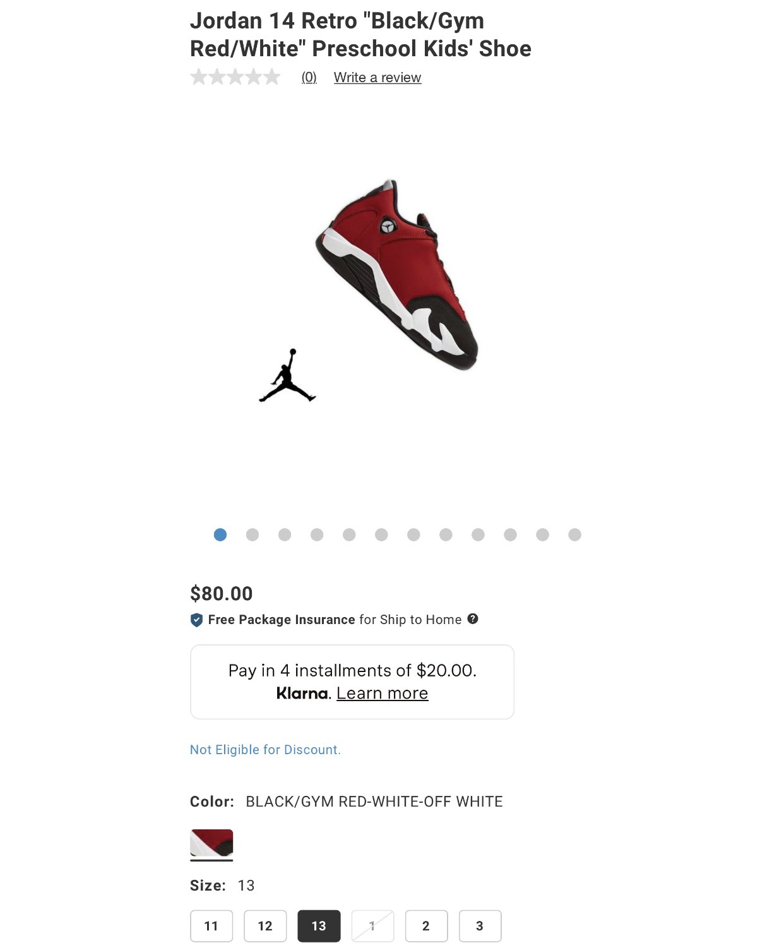Screen dimensions: 784x950
Task: Choose size 12
Action: point(265,926)
